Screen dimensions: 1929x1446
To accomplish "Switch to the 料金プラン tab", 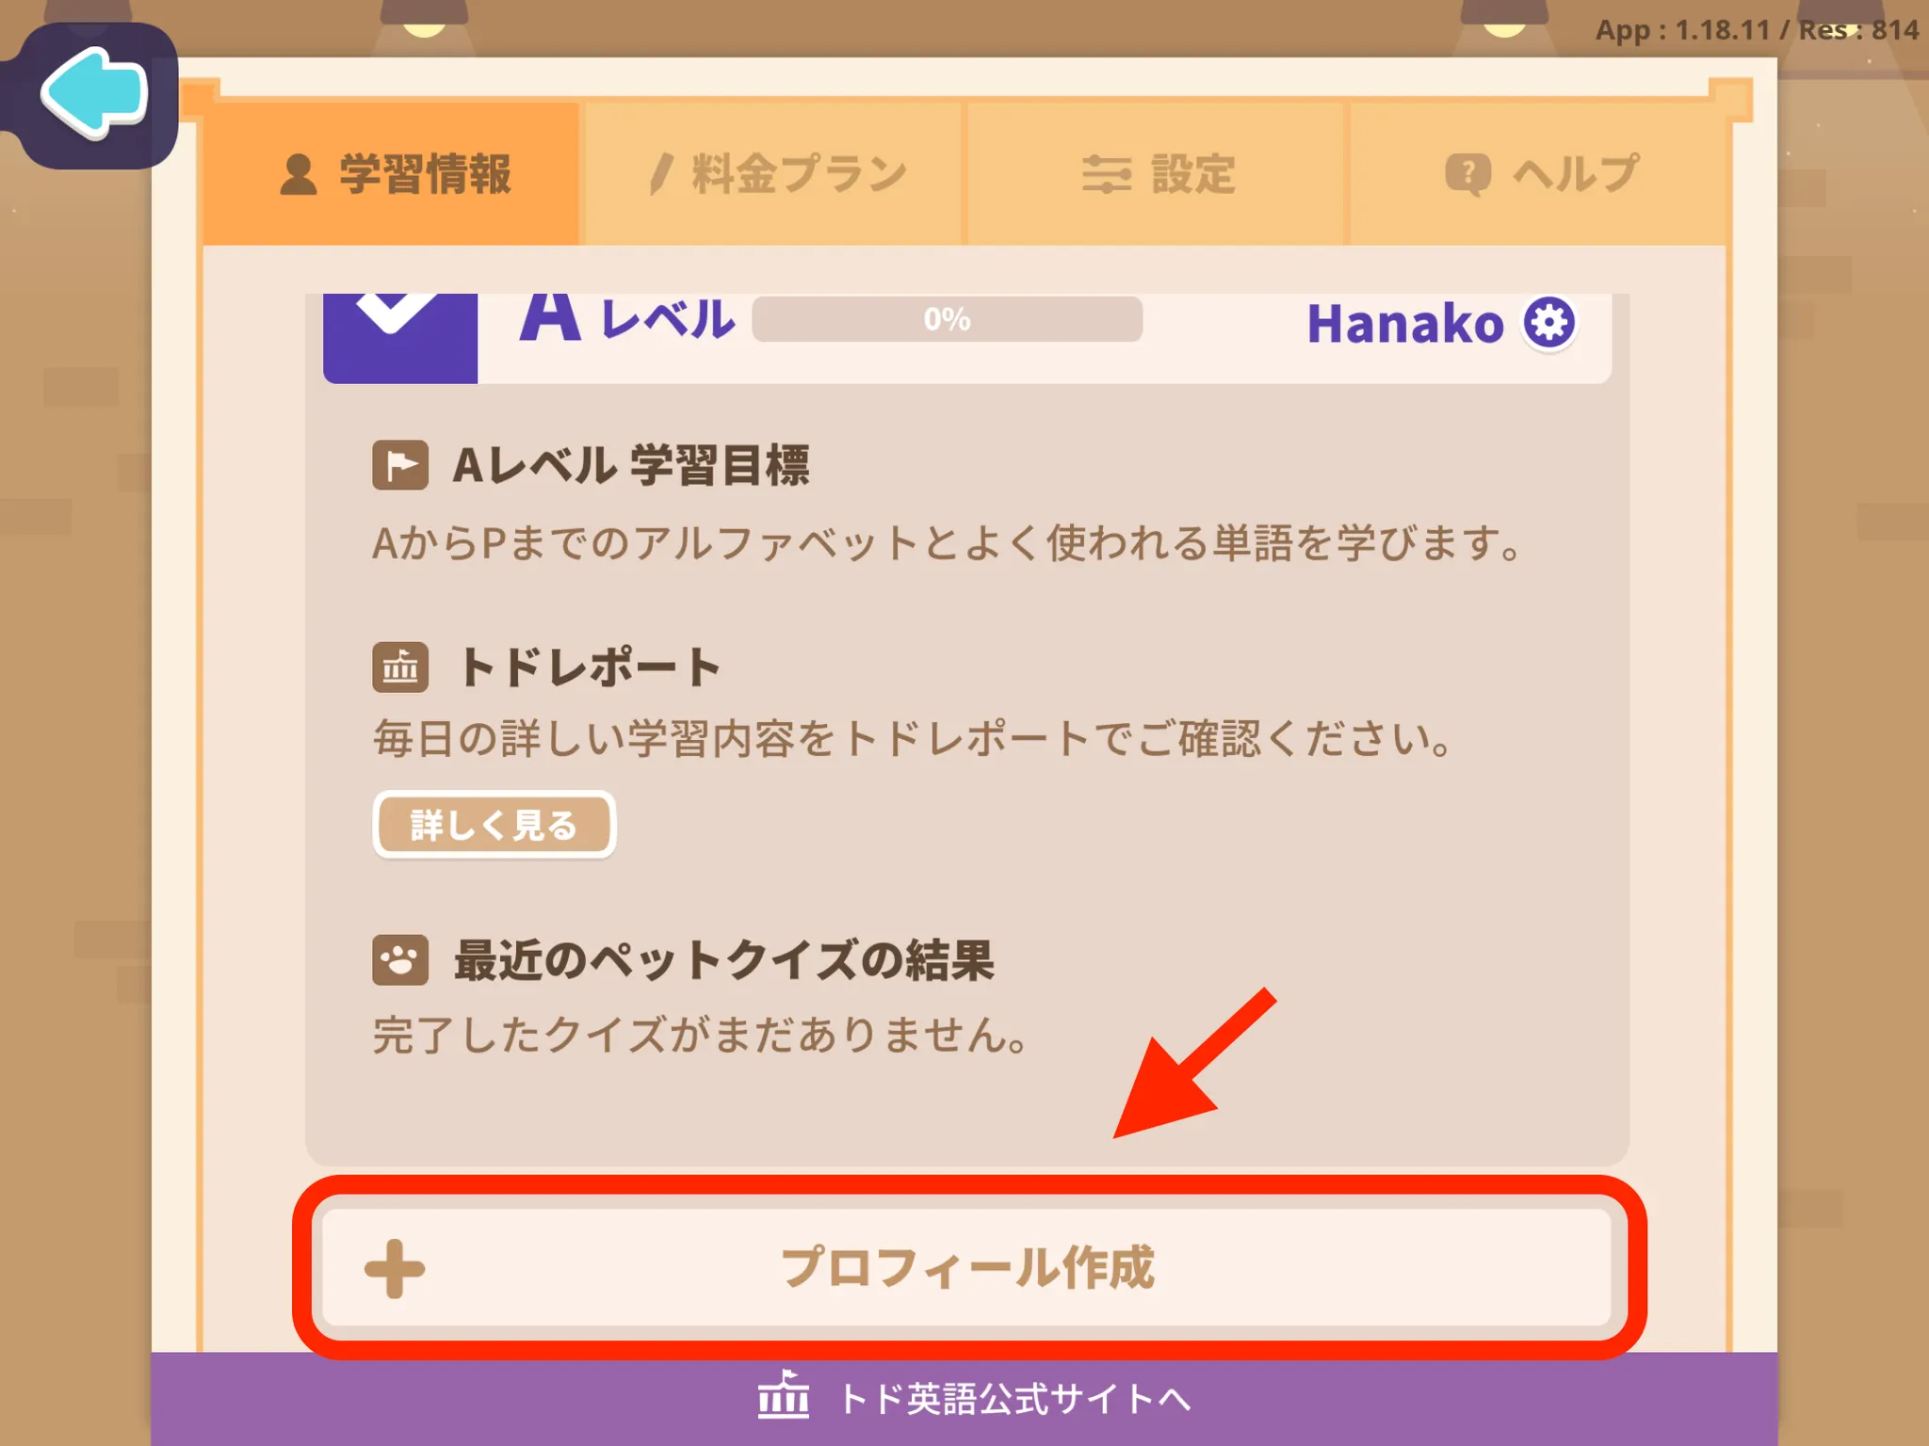I will coord(773,174).
